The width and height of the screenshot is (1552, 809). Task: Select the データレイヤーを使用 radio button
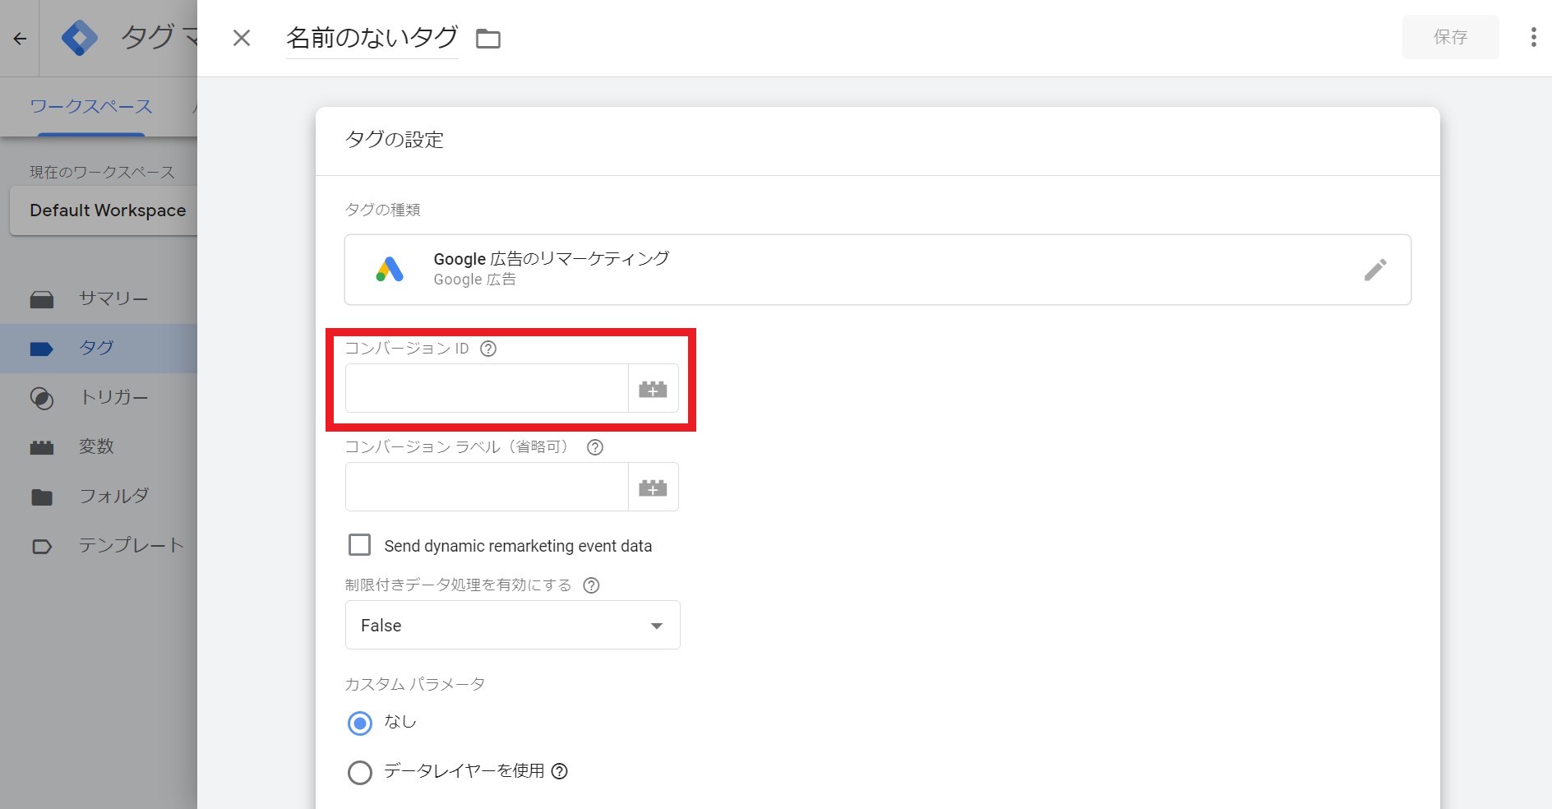pyautogui.click(x=360, y=773)
